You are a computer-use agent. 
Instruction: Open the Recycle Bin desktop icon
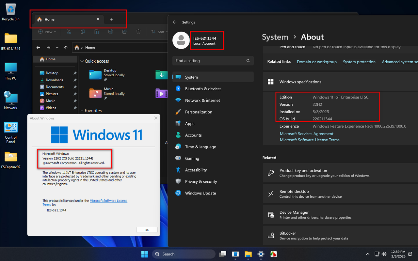[11, 12]
